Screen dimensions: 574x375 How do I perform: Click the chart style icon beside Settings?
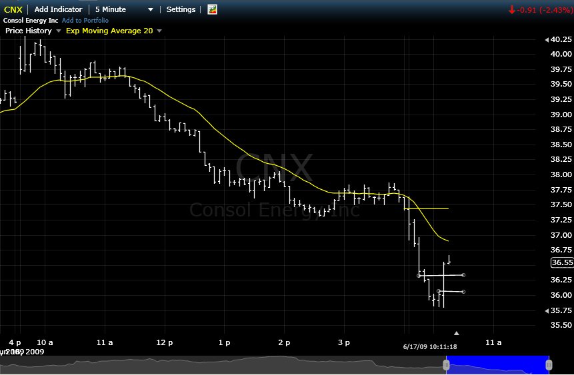[x=212, y=9]
